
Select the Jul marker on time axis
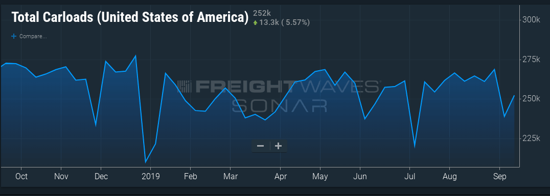409,177
